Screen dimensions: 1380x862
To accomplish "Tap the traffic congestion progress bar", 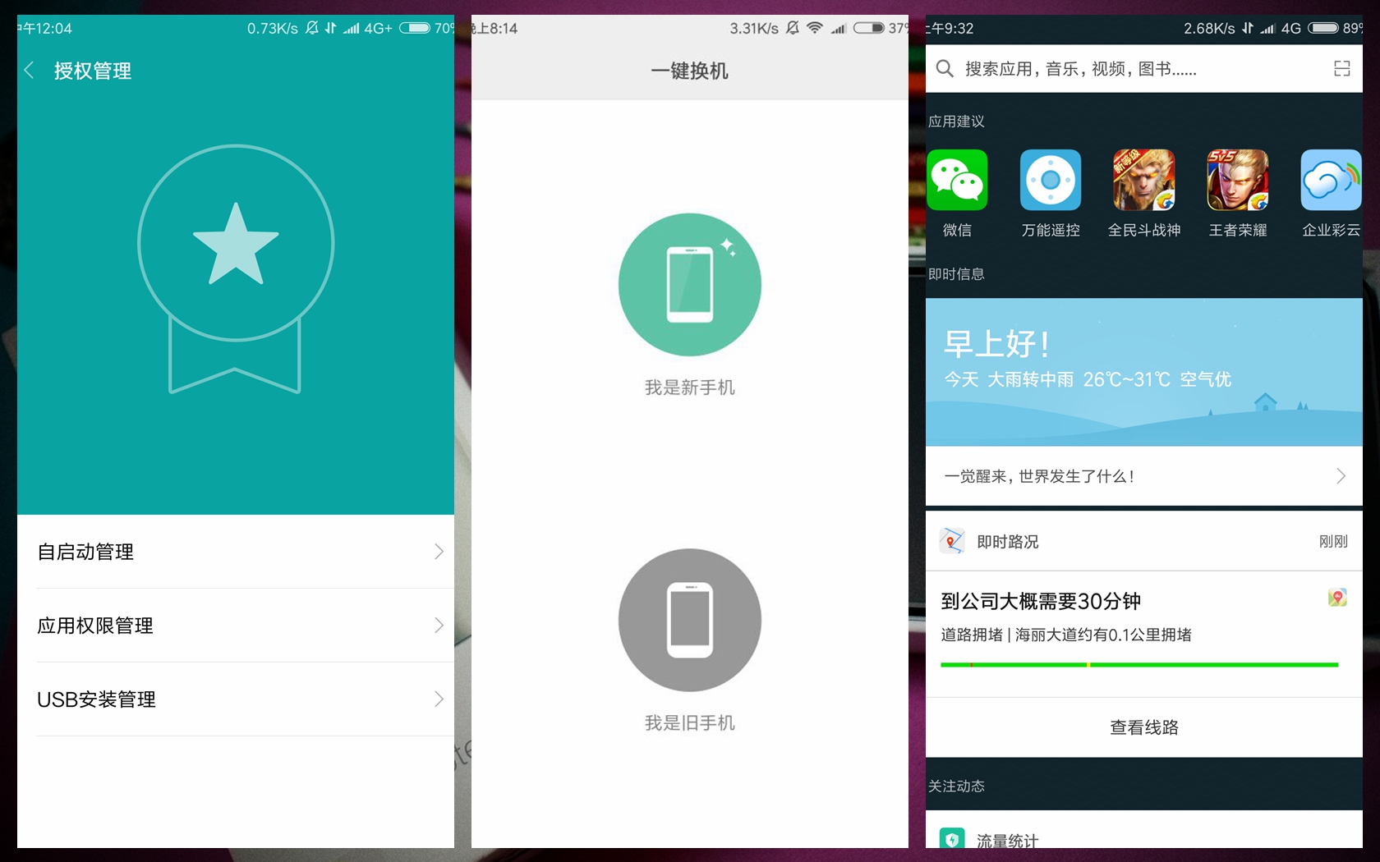I will [1139, 665].
